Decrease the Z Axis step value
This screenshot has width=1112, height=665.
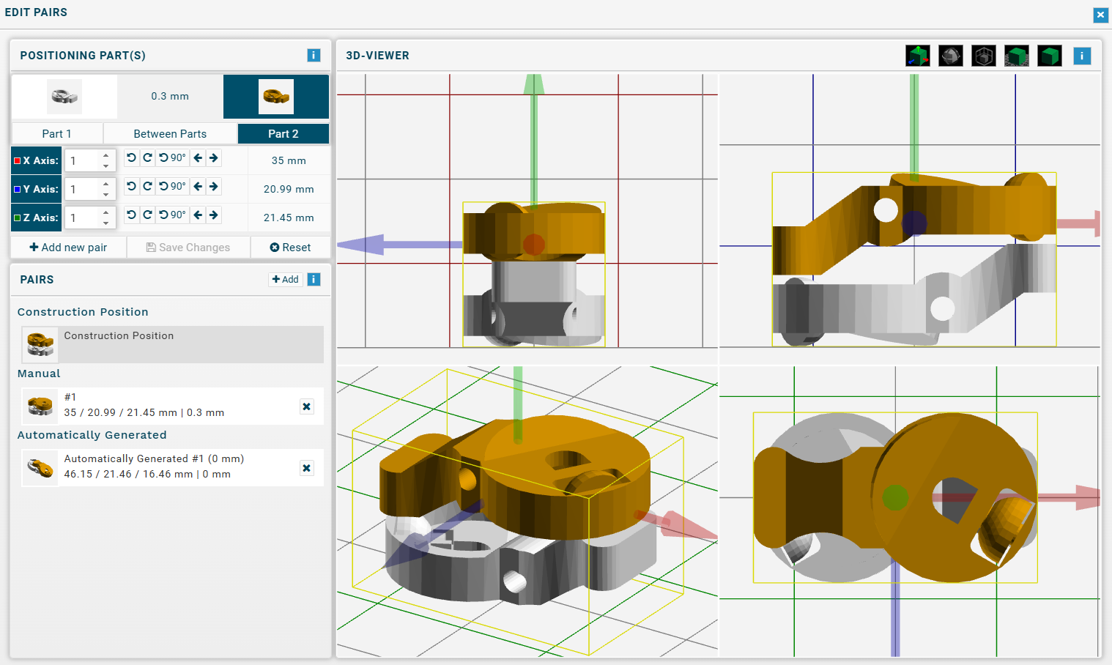point(106,223)
